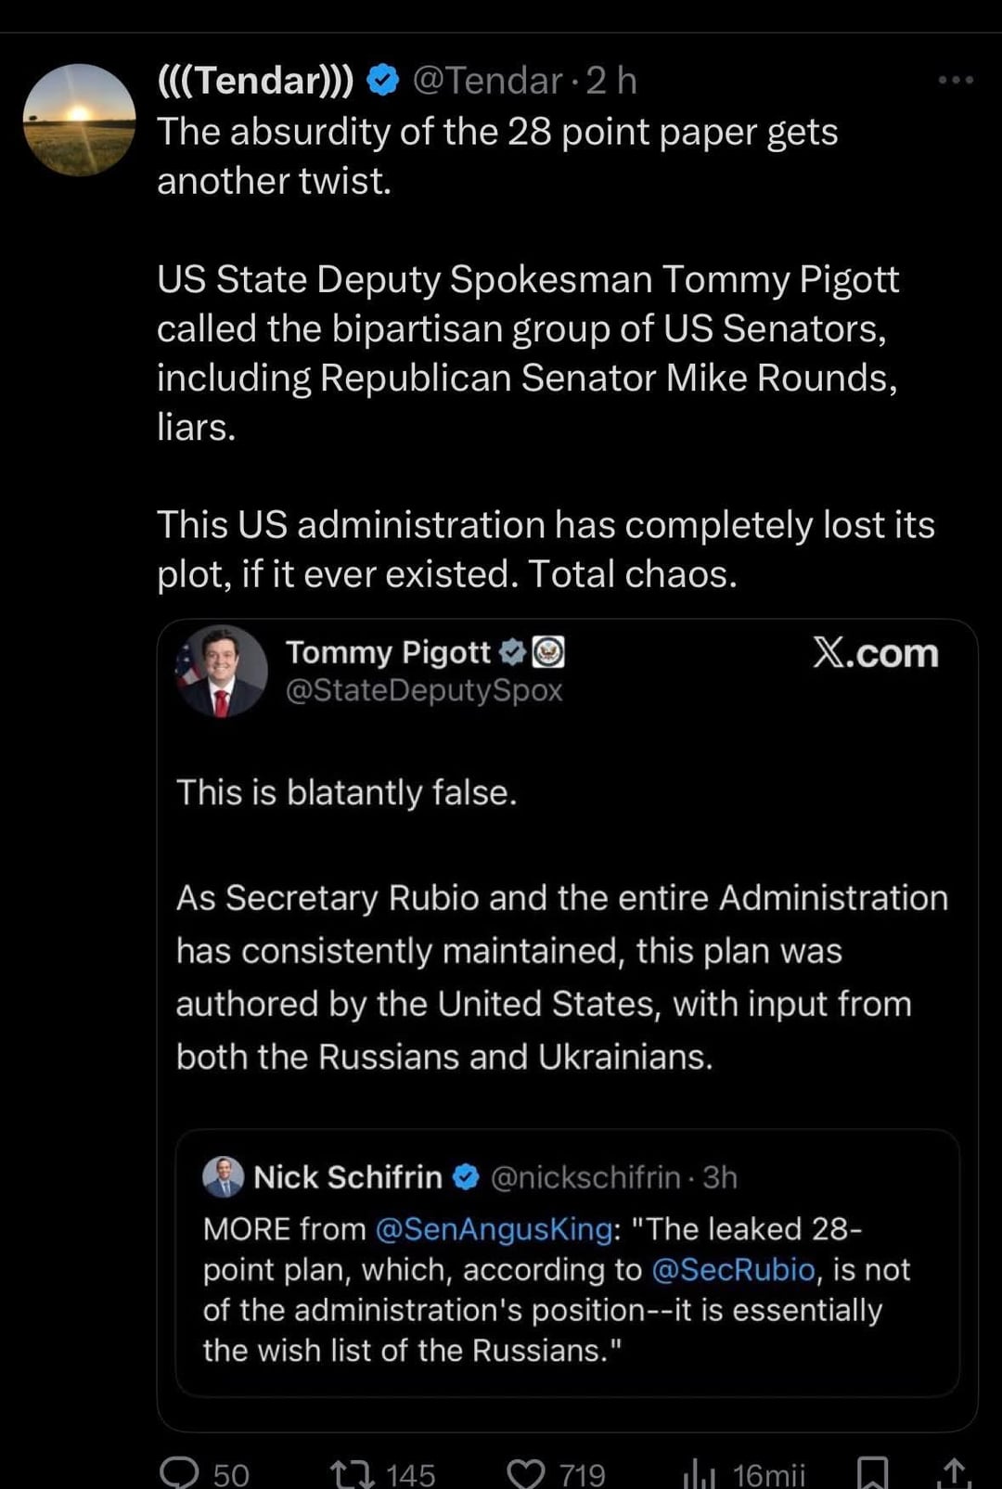Image resolution: width=1002 pixels, height=1489 pixels.
Task: View post analytics bar chart icon
Action: pos(700,1472)
